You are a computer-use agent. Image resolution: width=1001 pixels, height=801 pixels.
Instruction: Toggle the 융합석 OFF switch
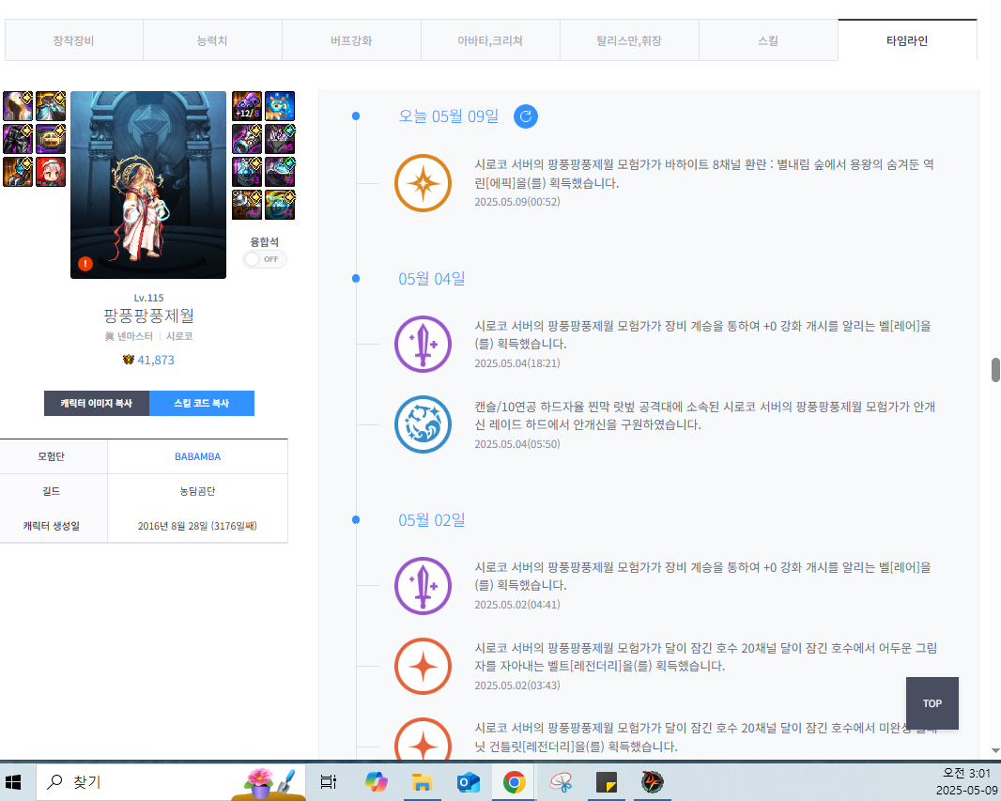pyautogui.click(x=265, y=259)
